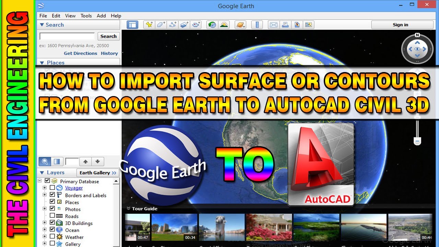The height and width of the screenshot is (247, 439).
Task: Click the Search panel magnifier icon button
Action: pyautogui.click(x=45, y=161)
